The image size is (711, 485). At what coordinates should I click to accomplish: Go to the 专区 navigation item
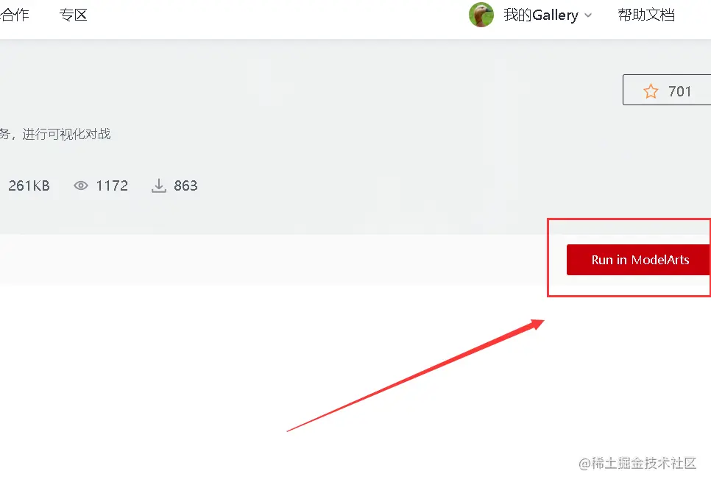click(x=73, y=15)
